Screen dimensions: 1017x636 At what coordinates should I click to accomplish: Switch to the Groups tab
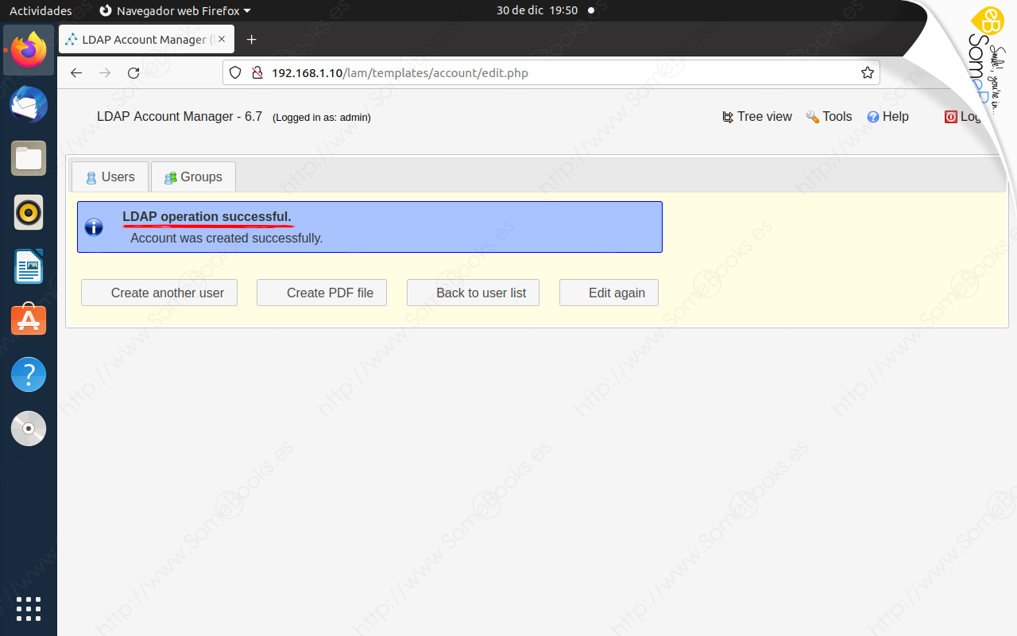(x=193, y=176)
